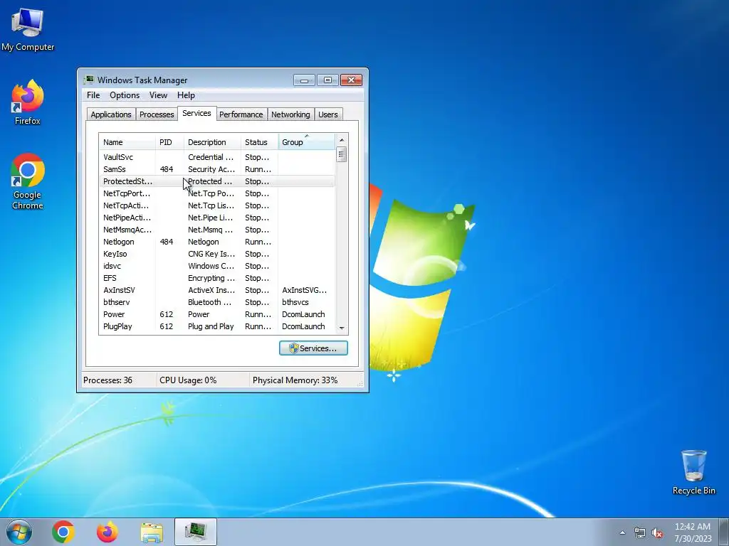Image resolution: width=729 pixels, height=546 pixels.
Task: Click CPU Usage: 0% status text
Action: click(x=188, y=380)
